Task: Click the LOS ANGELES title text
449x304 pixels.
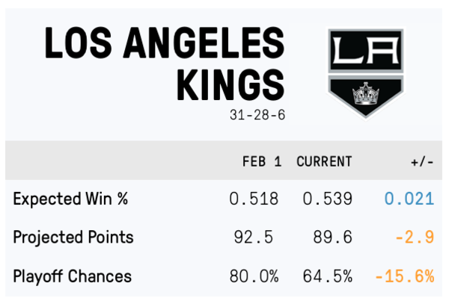Action: (165, 44)
